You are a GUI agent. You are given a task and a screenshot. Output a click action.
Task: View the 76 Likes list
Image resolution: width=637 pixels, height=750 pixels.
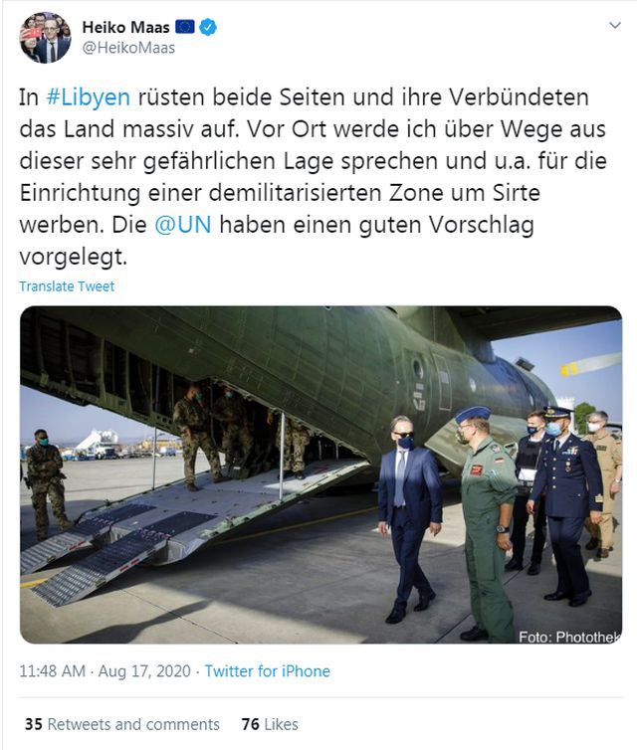pos(270,724)
